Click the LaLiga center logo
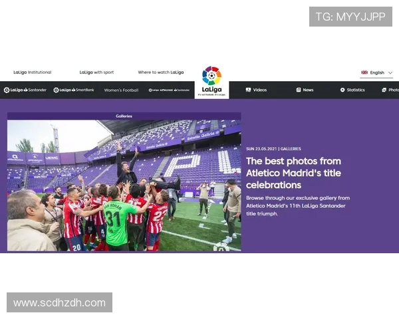This screenshot has width=399, height=319. (211, 81)
